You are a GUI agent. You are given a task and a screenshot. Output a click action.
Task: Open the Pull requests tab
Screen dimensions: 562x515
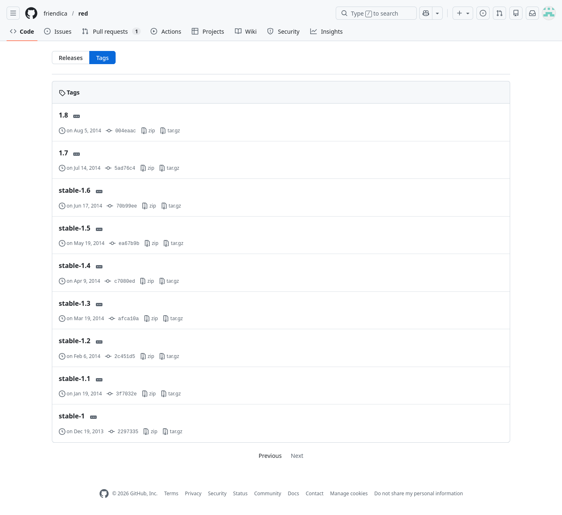point(110,32)
